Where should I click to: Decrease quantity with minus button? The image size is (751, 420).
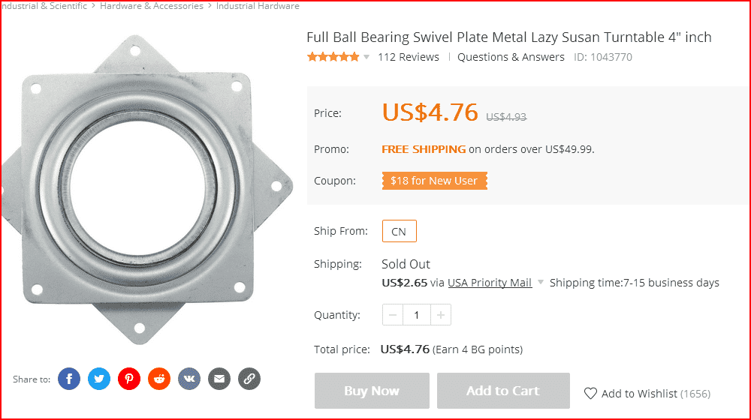(x=393, y=315)
